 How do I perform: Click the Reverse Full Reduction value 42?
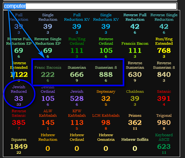(x=135, y=27)
